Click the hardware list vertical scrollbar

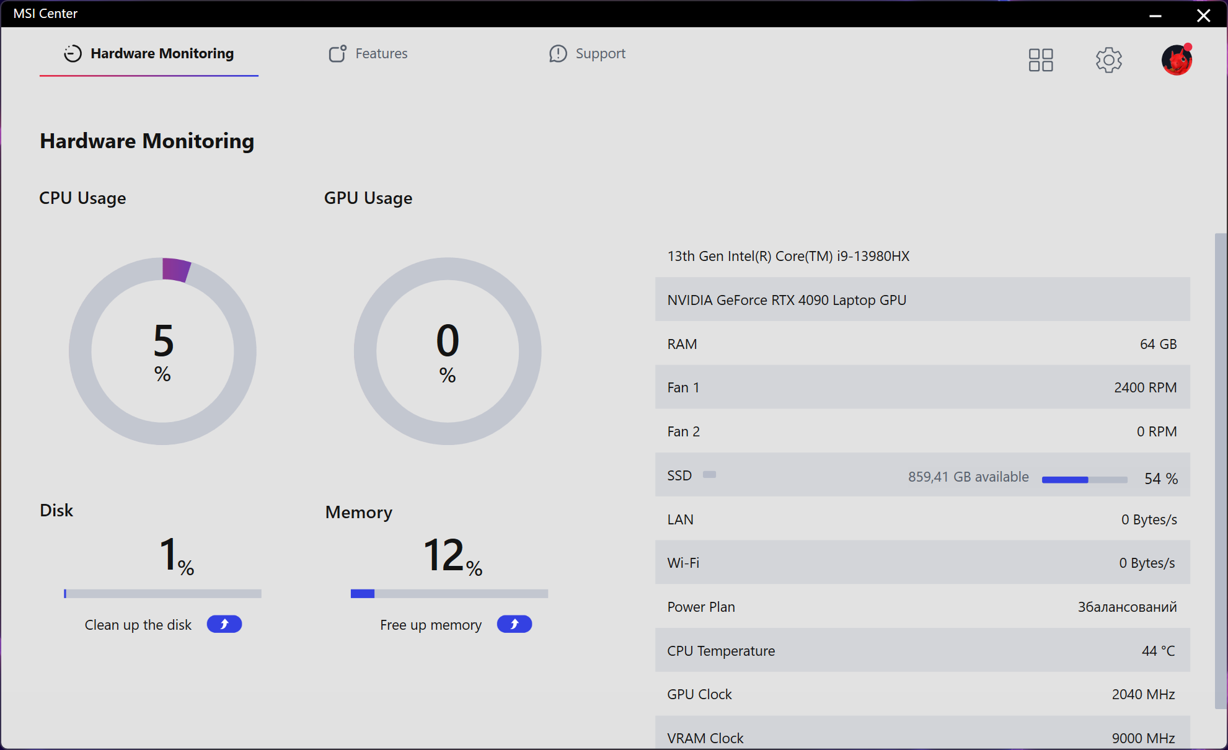pyautogui.click(x=1220, y=471)
